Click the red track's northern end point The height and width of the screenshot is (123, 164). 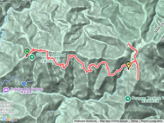coord(129,43)
